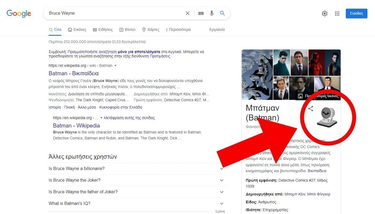This screenshot has height=214, width=375.
Task: Click the share icon in knowledge panel
Action: 311,109
